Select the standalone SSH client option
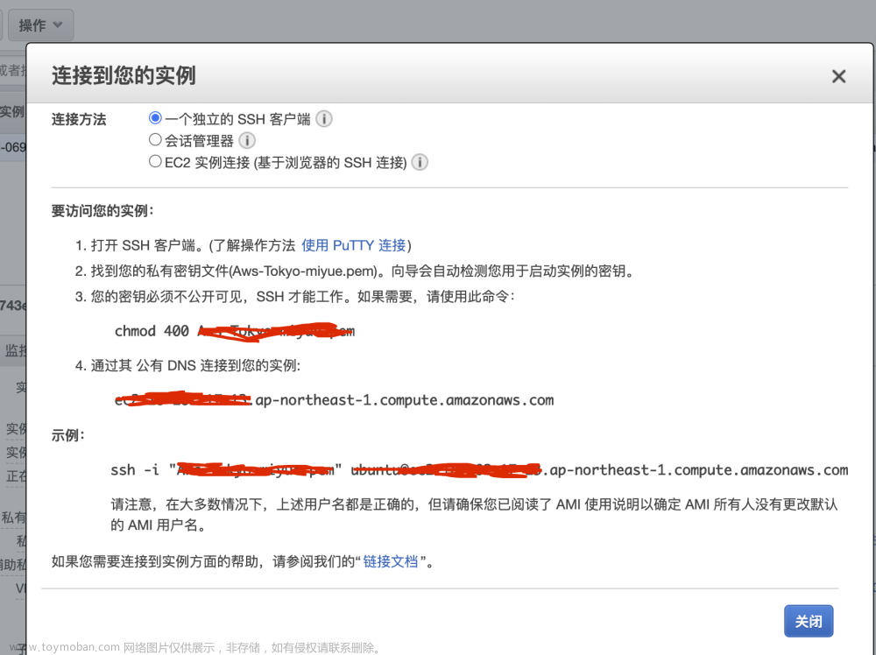Image resolution: width=876 pixels, height=655 pixels. 155,118
